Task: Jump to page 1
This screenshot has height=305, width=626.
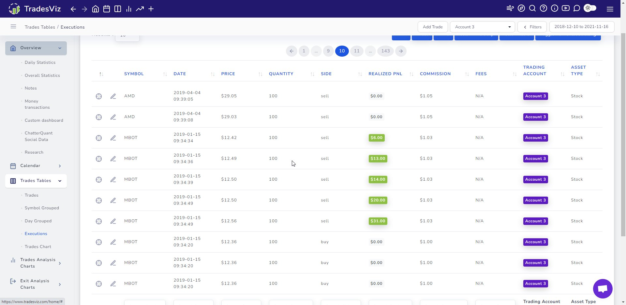Action: [304, 51]
